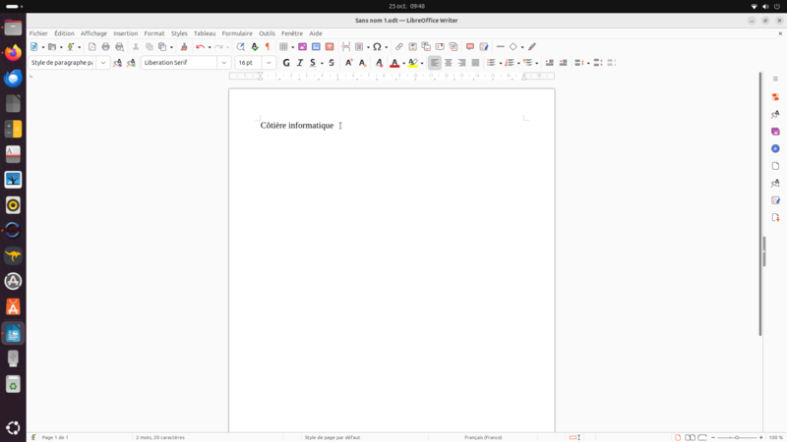The image size is (787, 442).
Task: Open the Paste options dropdown arrow
Action: click(171, 47)
